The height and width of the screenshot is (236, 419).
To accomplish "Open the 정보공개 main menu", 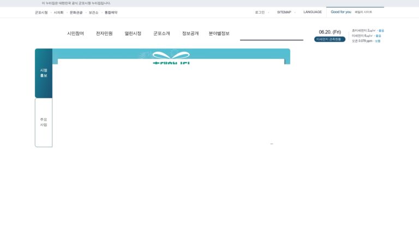I will [190, 33].
